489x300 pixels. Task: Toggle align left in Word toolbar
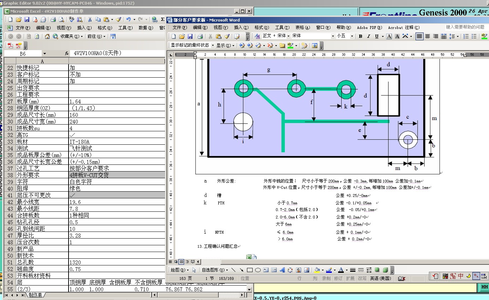point(419,36)
